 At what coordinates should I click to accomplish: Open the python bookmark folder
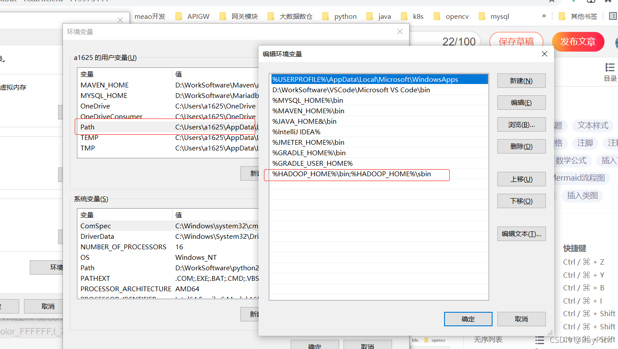[x=340, y=16]
